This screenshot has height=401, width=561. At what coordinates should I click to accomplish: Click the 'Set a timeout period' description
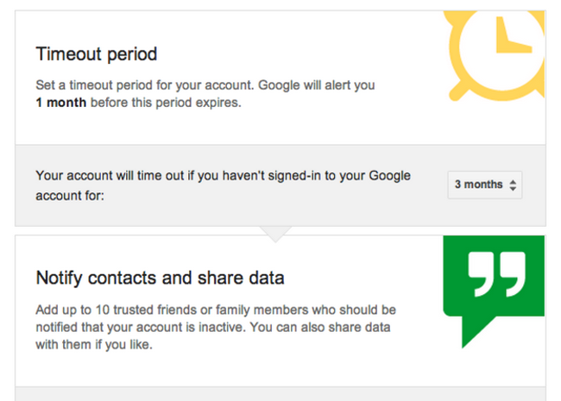(x=143, y=86)
